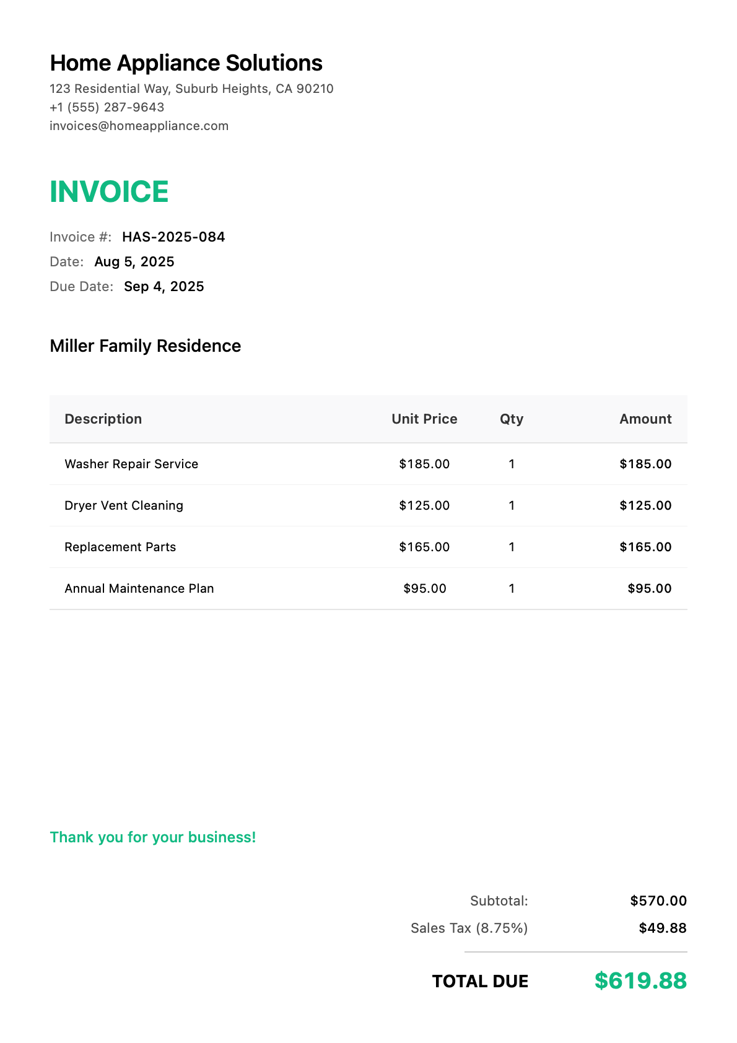
Task: Select invoice number HAS-2025-084
Action: point(173,237)
